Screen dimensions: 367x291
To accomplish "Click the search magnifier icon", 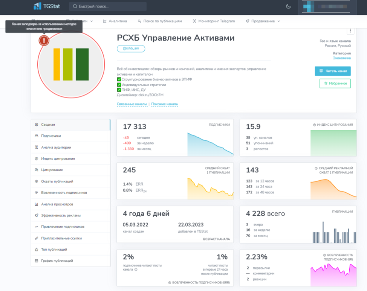I will [x=75, y=6].
